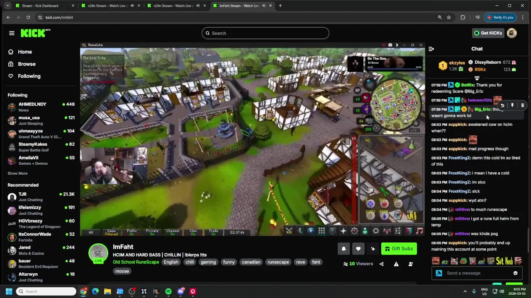531x298 pixels.
Task: Click the KICK logo
Action: [x=35, y=33]
